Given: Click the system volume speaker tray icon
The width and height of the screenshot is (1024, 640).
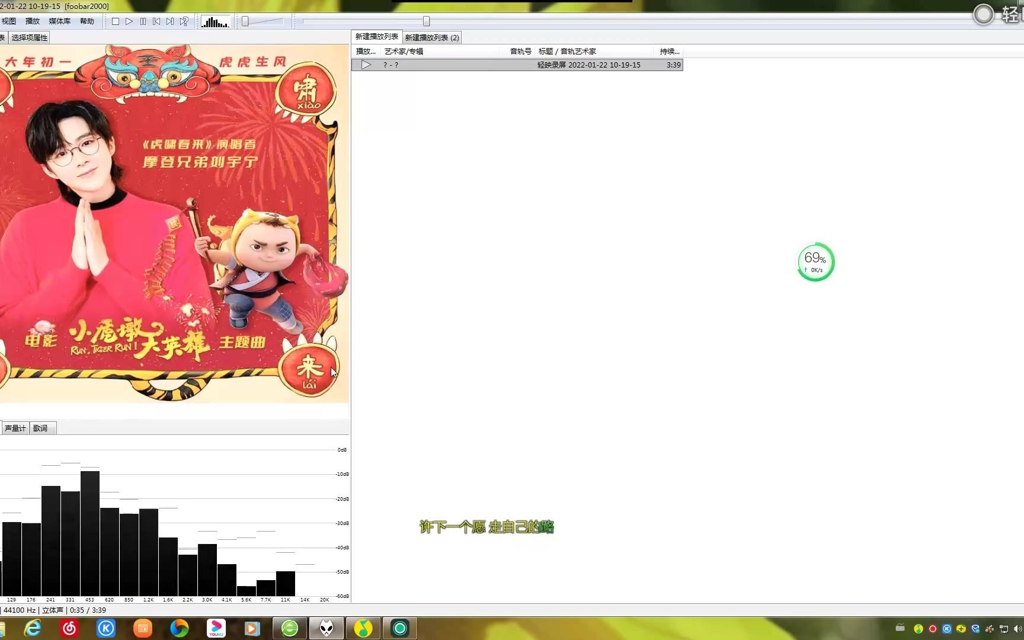Looking at the screenshot, I should tap(1018, 629).
